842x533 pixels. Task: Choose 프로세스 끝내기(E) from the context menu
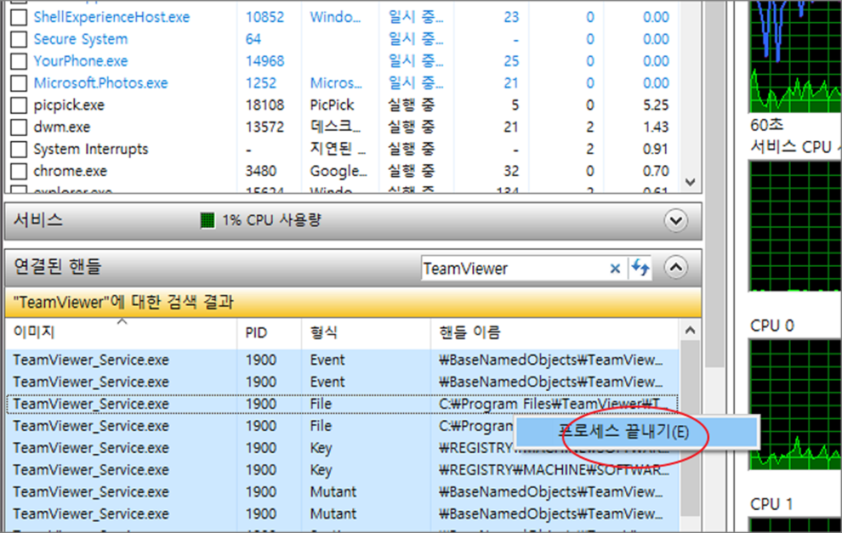pyautogui.click(x=637, y=432)
